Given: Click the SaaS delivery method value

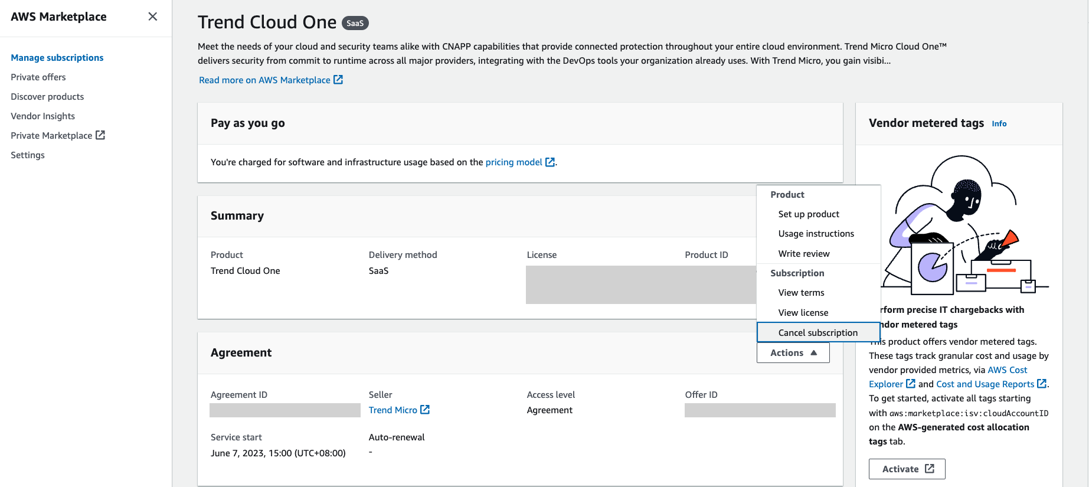Looking at the screenshot, I should coord(379,270).
